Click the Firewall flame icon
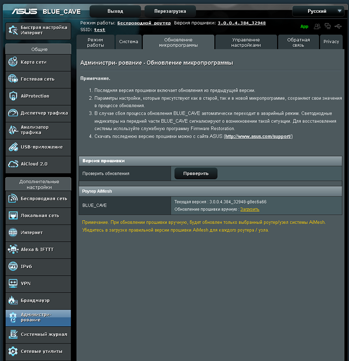Image resolution: width=349 pixels, height=361 pixels. click(x=13, y=300)
